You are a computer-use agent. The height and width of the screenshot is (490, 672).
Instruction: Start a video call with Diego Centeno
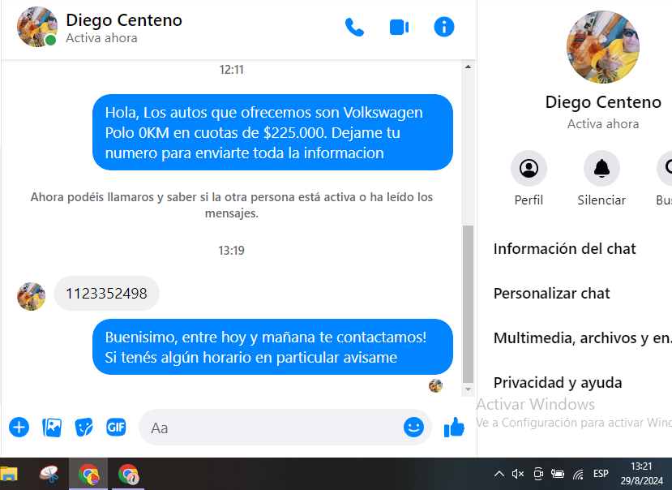pyautogui.click(x=399, y=28)
